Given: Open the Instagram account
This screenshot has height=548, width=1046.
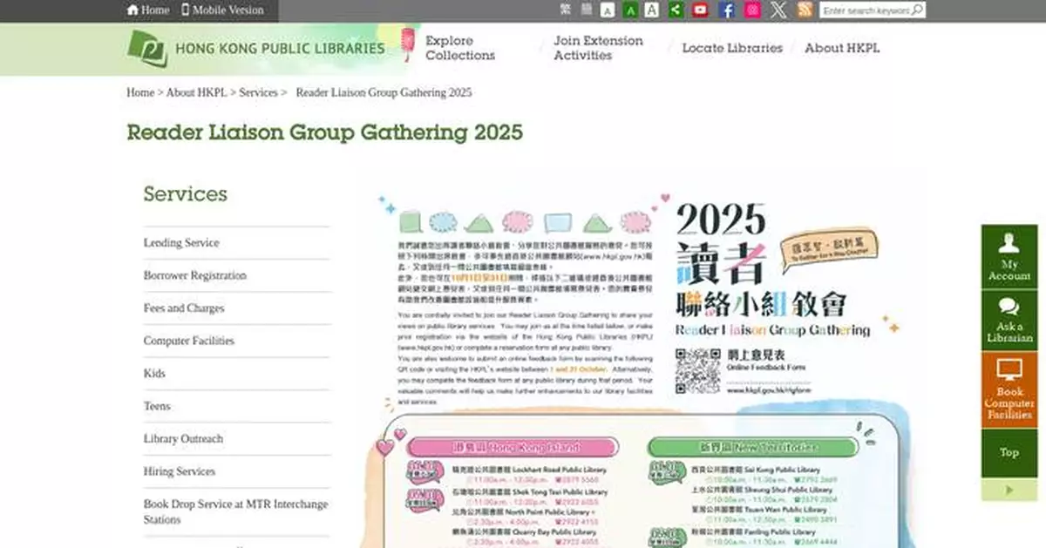Looking at the screenshot, I should 752,10.
